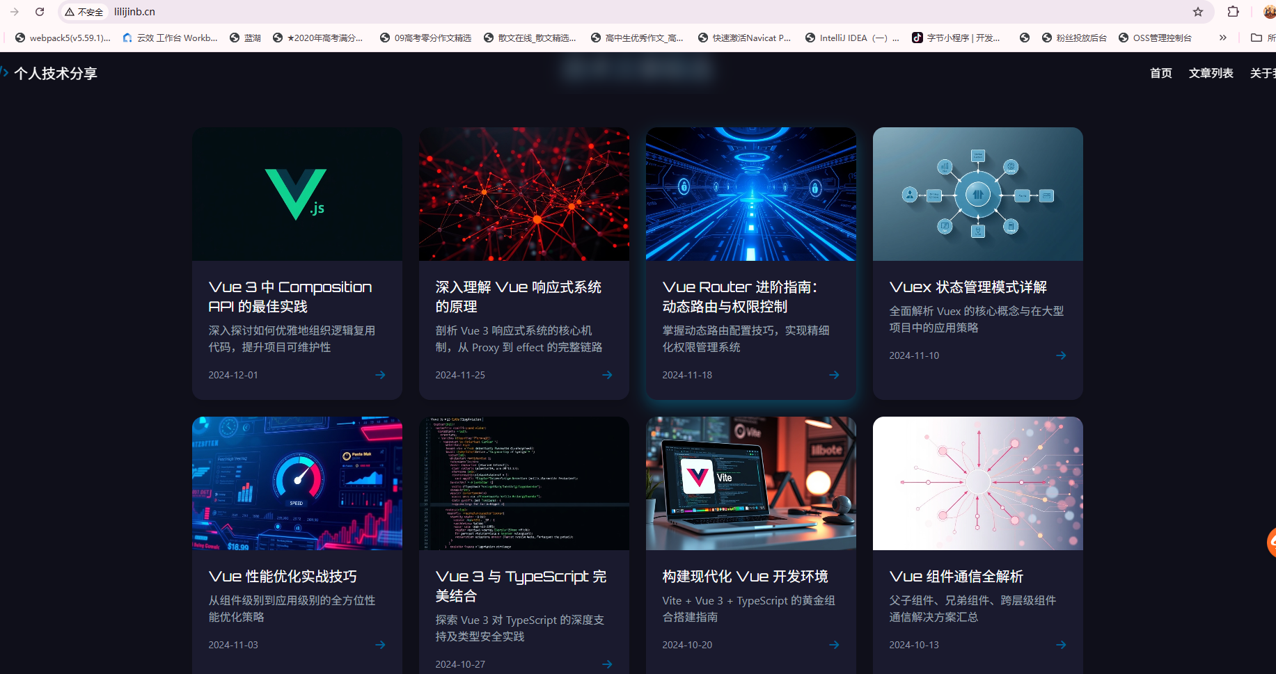The image size is (1276, 674).
Task: Open article title Vue 3 中 Composition API 的最佳实践
Action: pyautogui.click(x=290, y=297)
